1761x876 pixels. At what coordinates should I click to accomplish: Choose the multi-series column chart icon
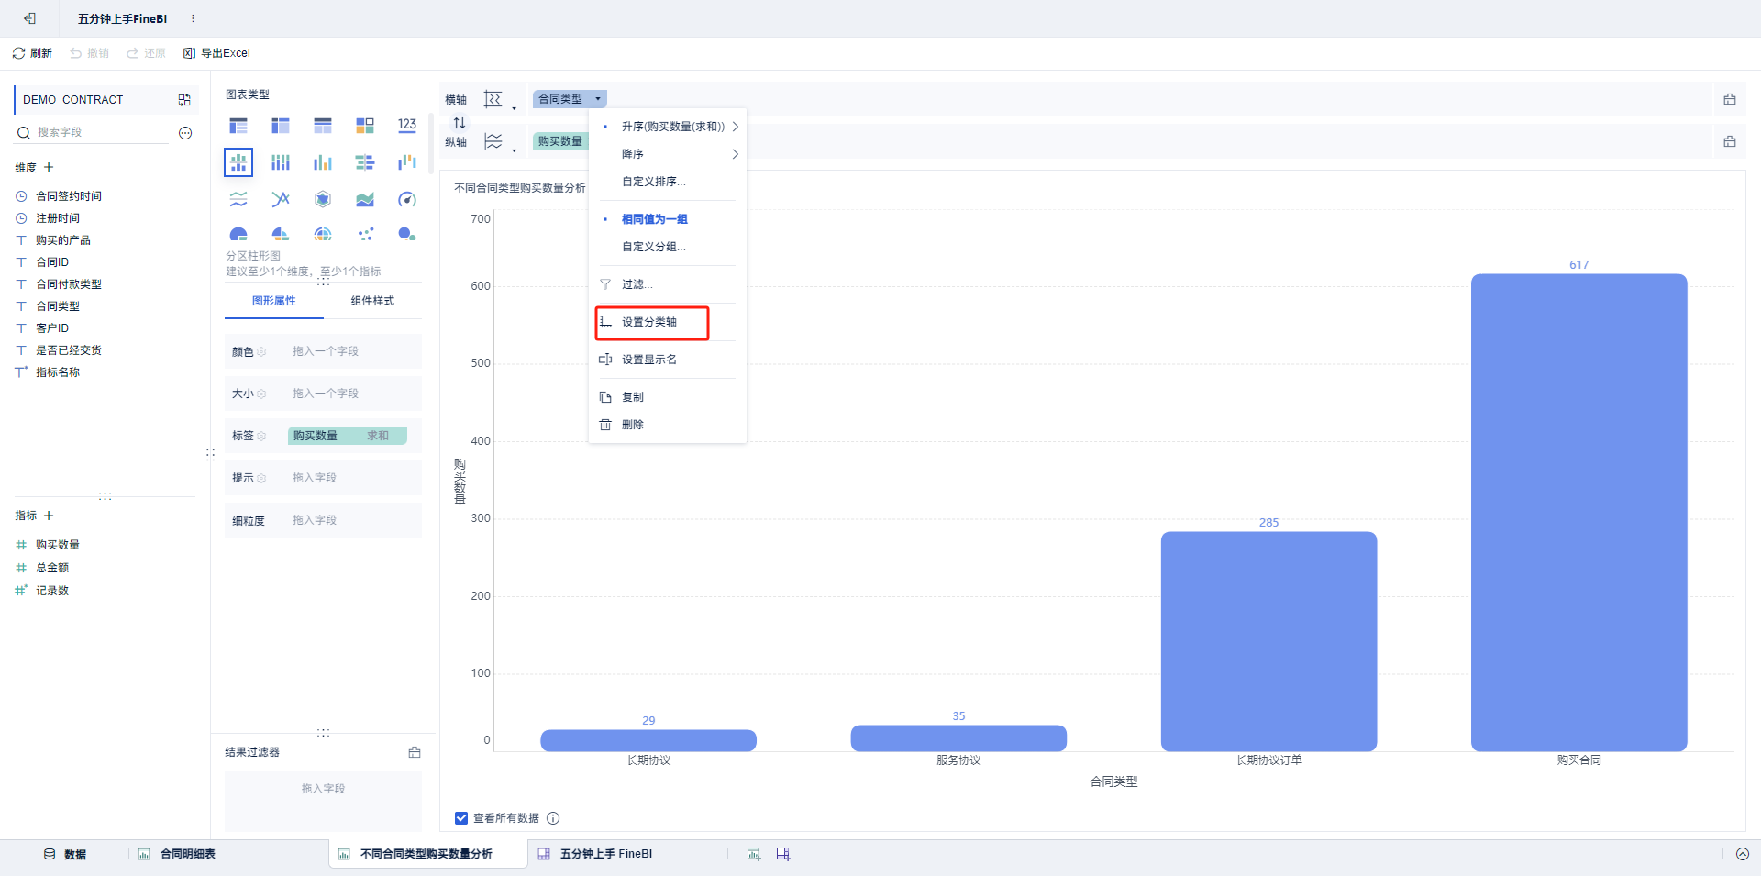pos(323,162)
